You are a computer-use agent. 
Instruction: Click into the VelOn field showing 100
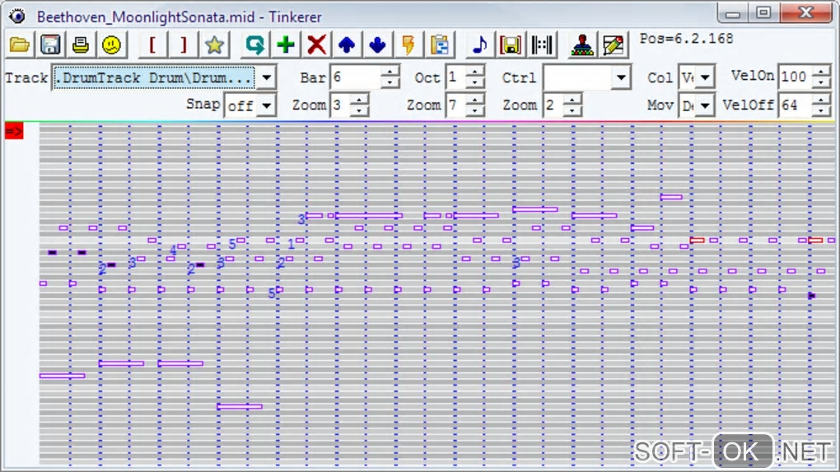[795, 77]
